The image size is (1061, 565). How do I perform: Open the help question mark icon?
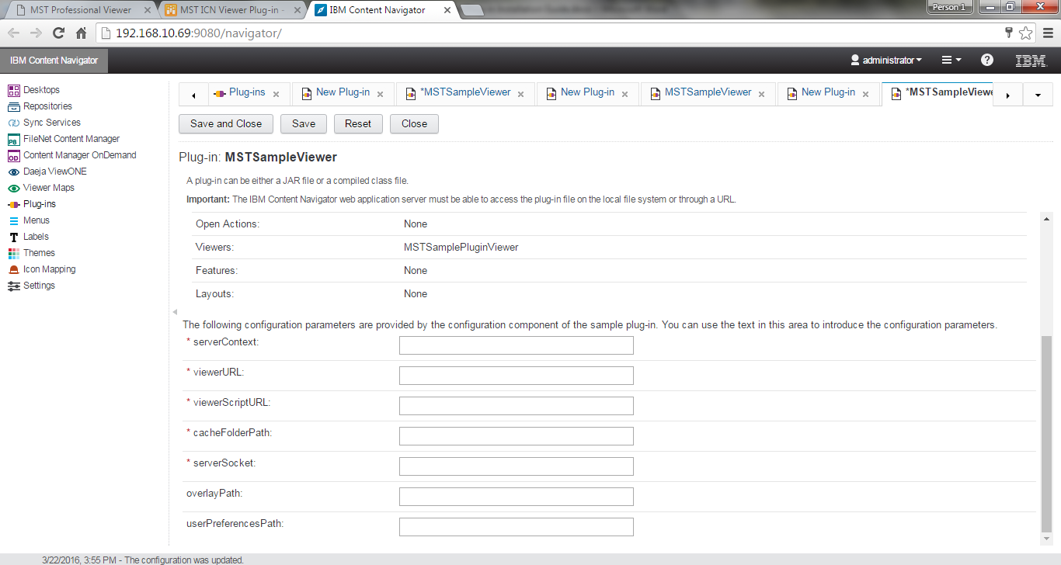[987, 61]
